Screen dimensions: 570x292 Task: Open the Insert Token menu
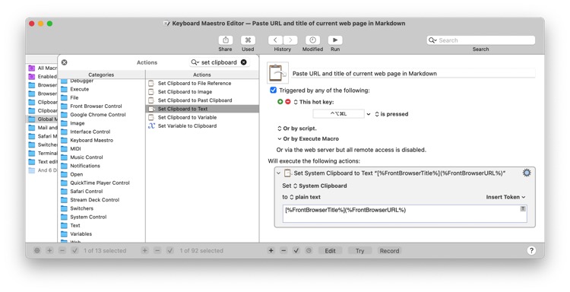point(505,197)
